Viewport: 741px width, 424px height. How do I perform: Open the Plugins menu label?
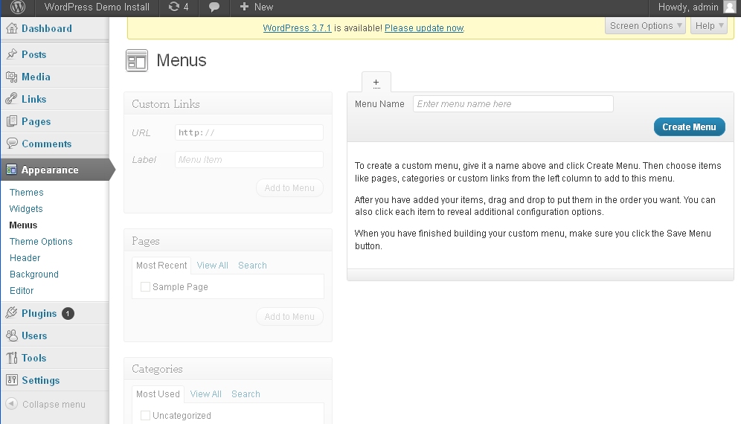tap(39, 313)
